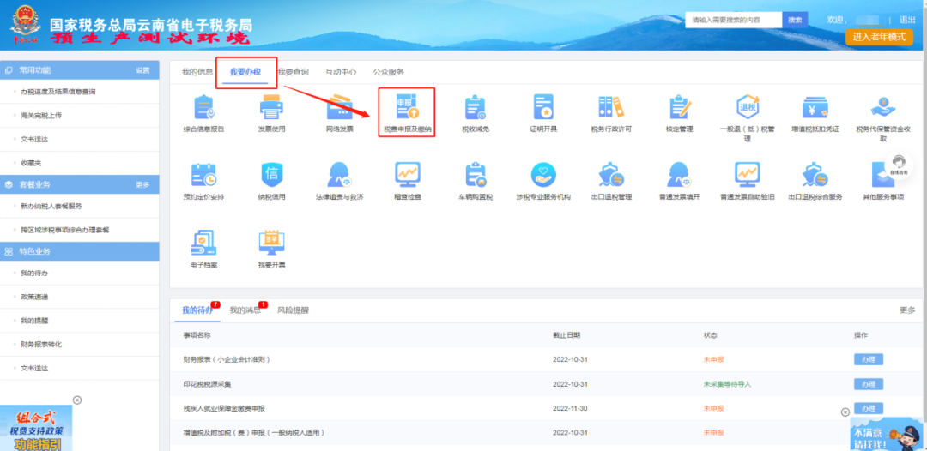Open 跨区域涉税事项综合办理套餐

tap(64, 230)
